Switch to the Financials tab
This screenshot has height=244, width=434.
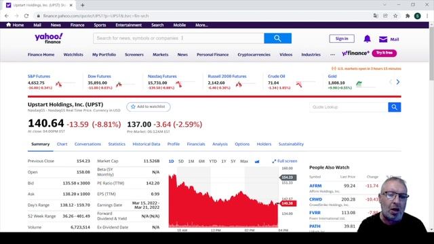tap(196, 144)
